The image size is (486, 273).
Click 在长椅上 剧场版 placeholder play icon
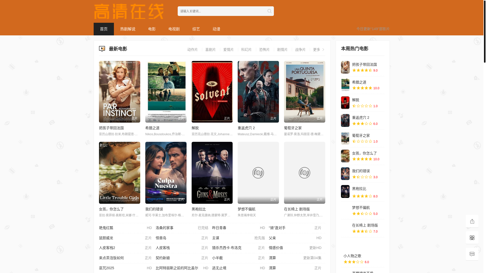pyautogui.click(x=304, y=173)
